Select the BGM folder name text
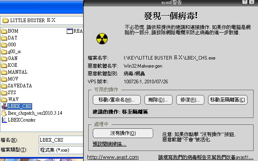Viewport: 258px width, 161px height. click(x=13, y=31)
